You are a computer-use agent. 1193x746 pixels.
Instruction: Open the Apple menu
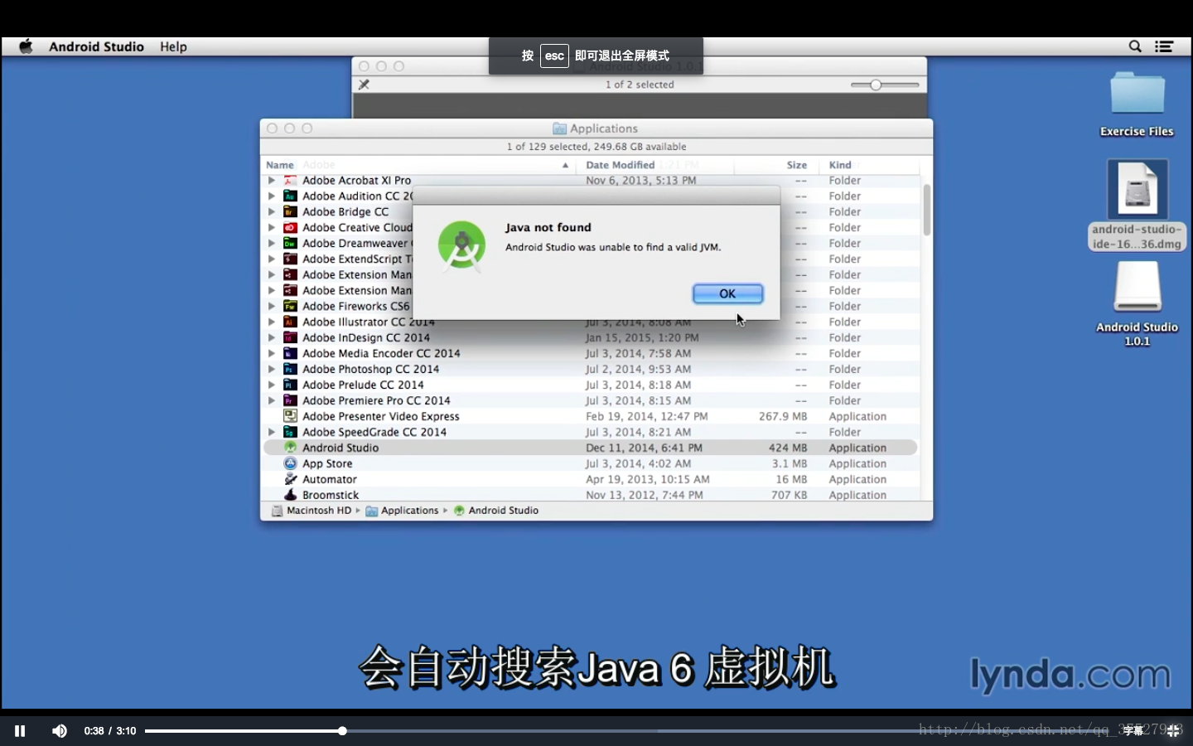26,46
